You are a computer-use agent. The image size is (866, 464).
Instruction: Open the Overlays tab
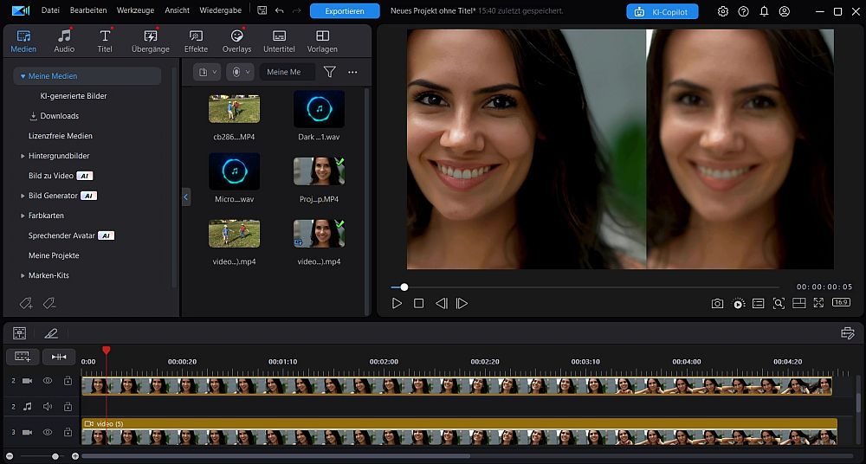pyautogui.click(x=237, y=42)
